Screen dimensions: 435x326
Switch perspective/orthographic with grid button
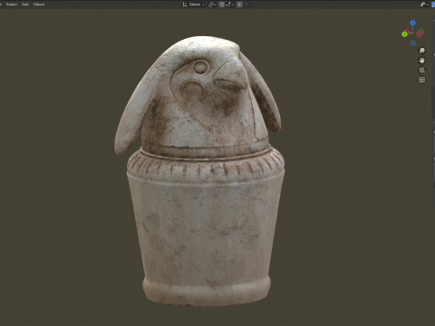pos(421,80)
